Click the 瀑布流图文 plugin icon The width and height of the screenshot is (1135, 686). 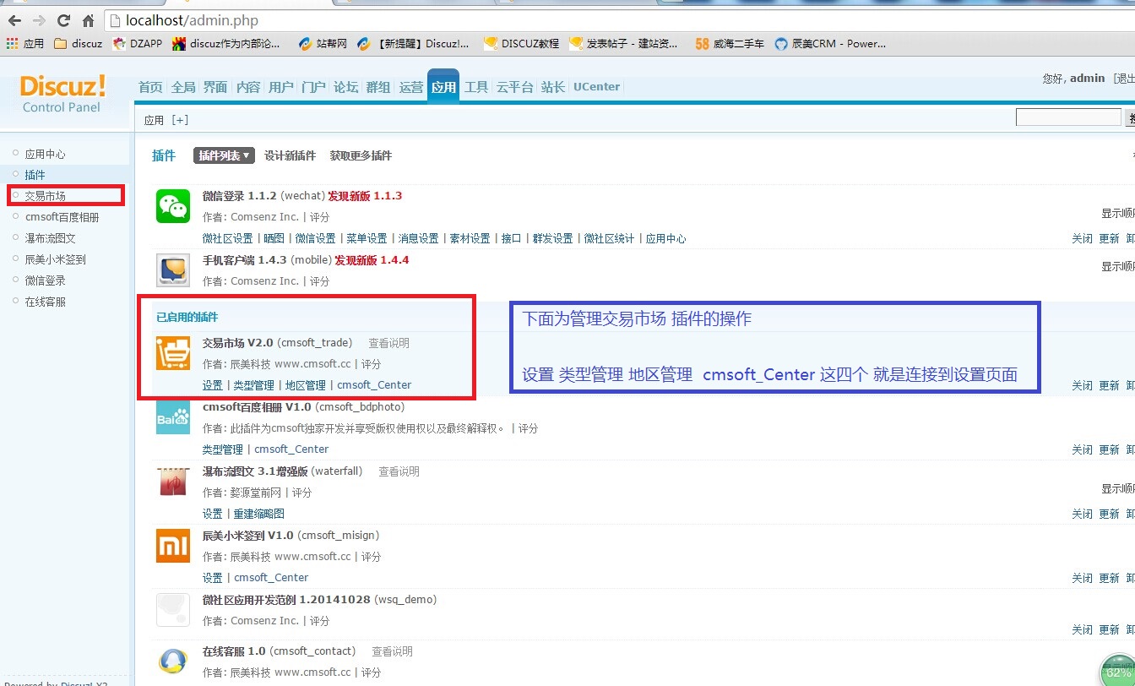coord(173,482)
